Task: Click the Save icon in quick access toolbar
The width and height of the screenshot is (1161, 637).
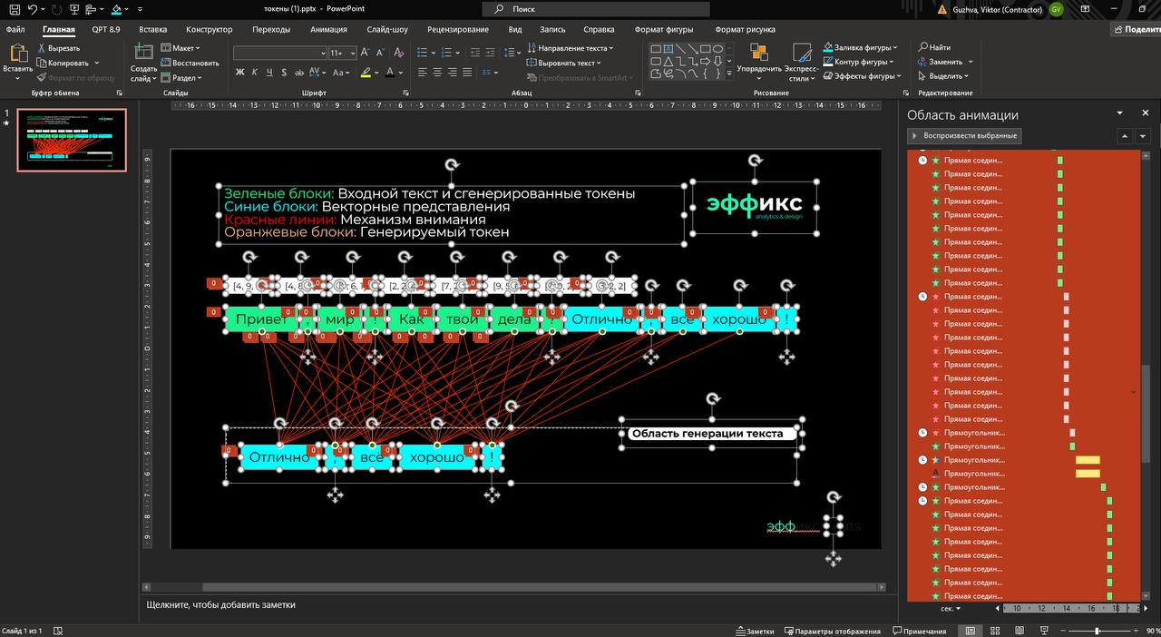Action: pyautogui.click(x=14, y=9)
